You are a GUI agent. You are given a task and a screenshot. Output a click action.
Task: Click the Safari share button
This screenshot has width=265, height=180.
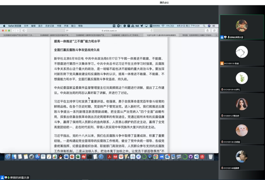(x=208, y=30)
